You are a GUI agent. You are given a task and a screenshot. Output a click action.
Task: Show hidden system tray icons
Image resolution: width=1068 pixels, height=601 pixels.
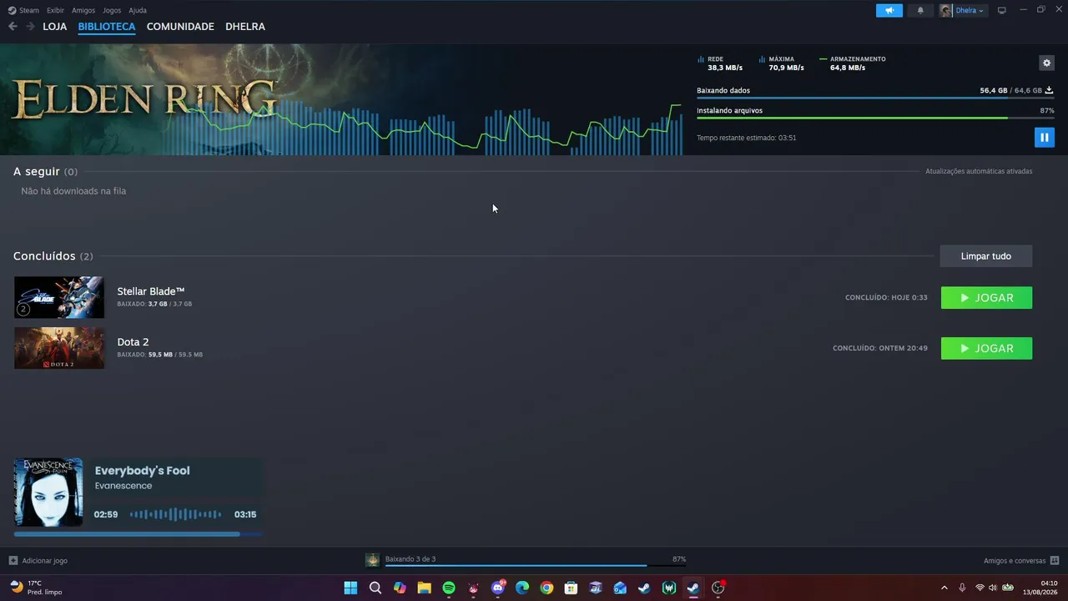pyautogui.click(x=945, y=588)
